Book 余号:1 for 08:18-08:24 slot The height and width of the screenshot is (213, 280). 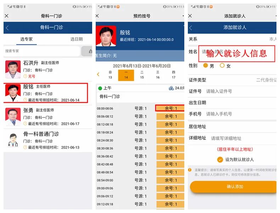(x=170, y=132)
